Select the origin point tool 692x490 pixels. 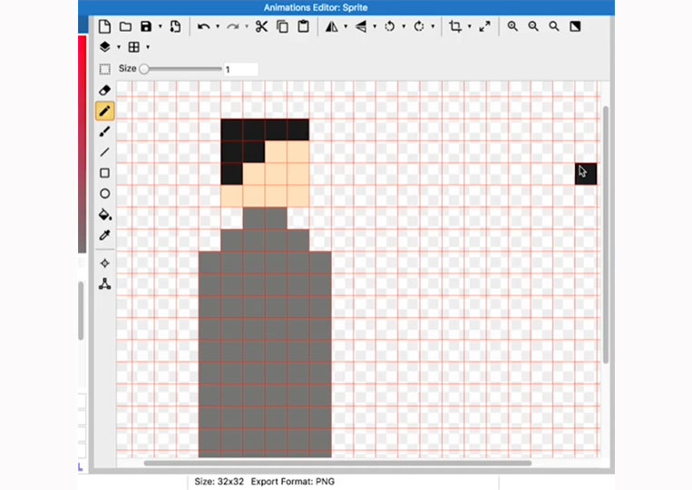pos(104,264)
